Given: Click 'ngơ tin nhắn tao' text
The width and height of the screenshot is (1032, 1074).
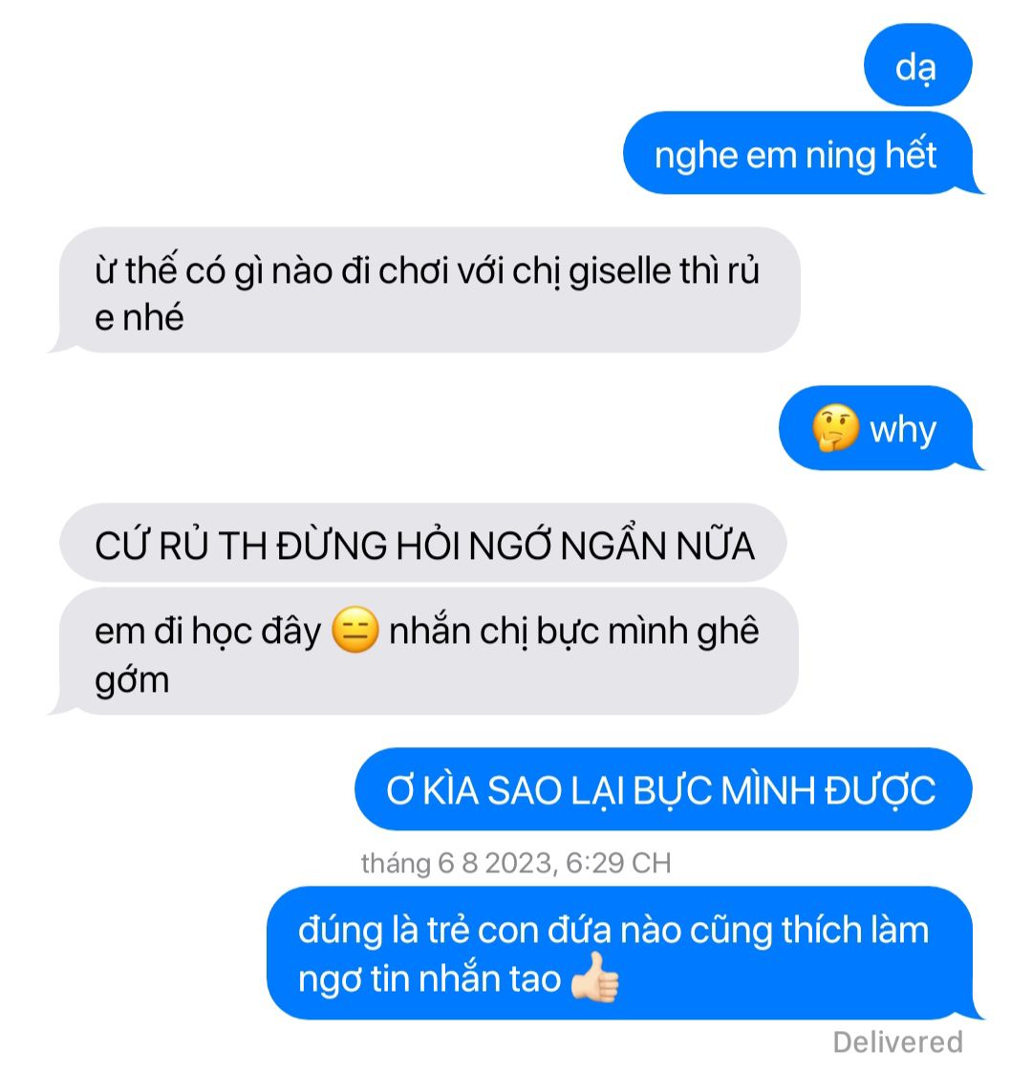Looking at the screenshot, I should pyautogui.click(x=429, y=978).
